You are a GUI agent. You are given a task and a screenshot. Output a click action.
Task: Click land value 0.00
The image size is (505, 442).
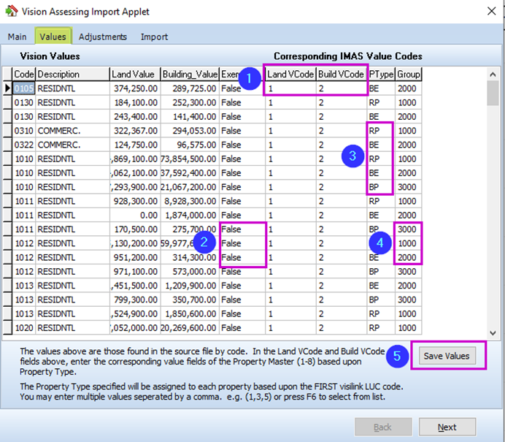point(135,215)
